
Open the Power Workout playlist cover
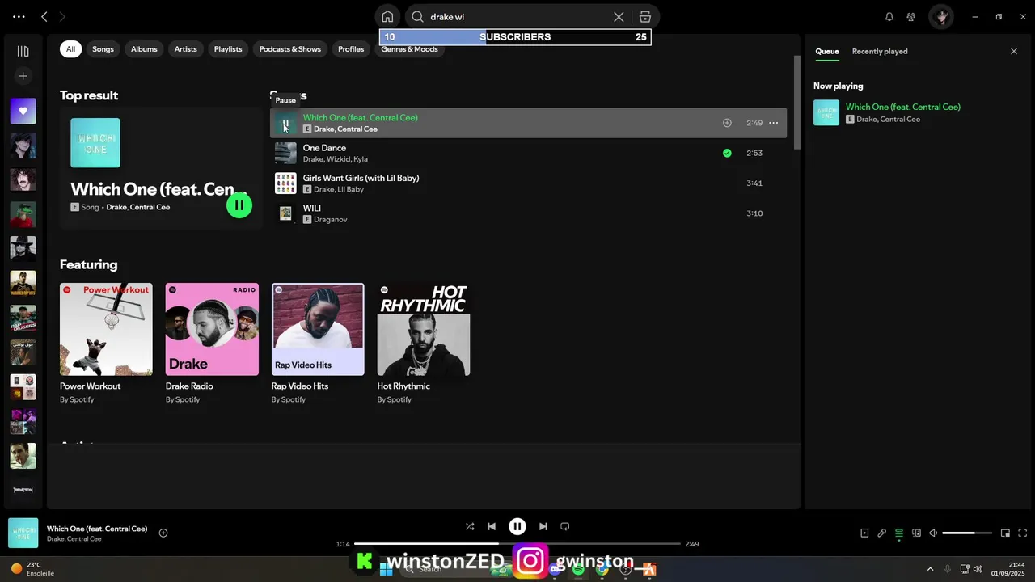[x=106, y=329]
